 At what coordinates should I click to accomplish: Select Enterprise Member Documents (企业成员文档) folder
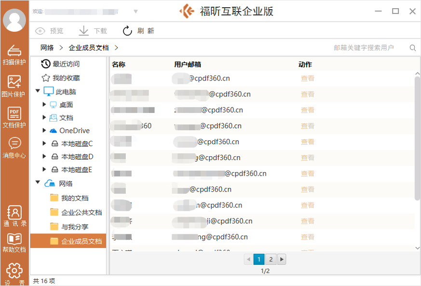coord(68,241)
